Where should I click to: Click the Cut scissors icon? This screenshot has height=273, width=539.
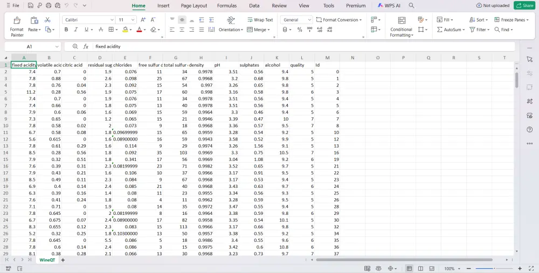click(47, 19)
